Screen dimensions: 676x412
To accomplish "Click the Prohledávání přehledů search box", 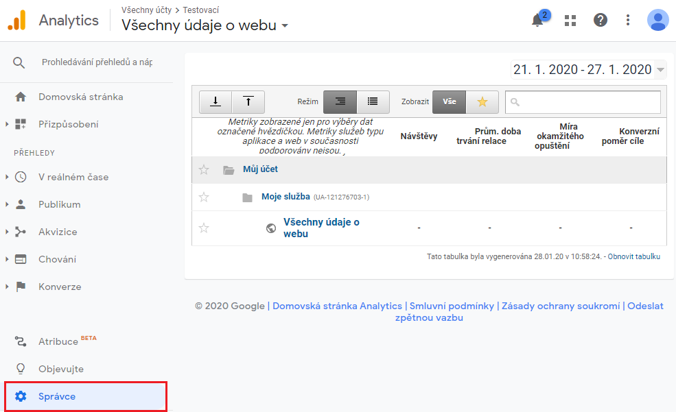I will pyautogui.click(x=97, y=62).
